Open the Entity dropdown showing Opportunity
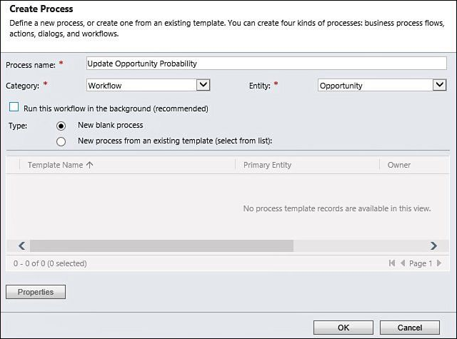This screenshot has width=457, height=339. (x=382, y=86)
